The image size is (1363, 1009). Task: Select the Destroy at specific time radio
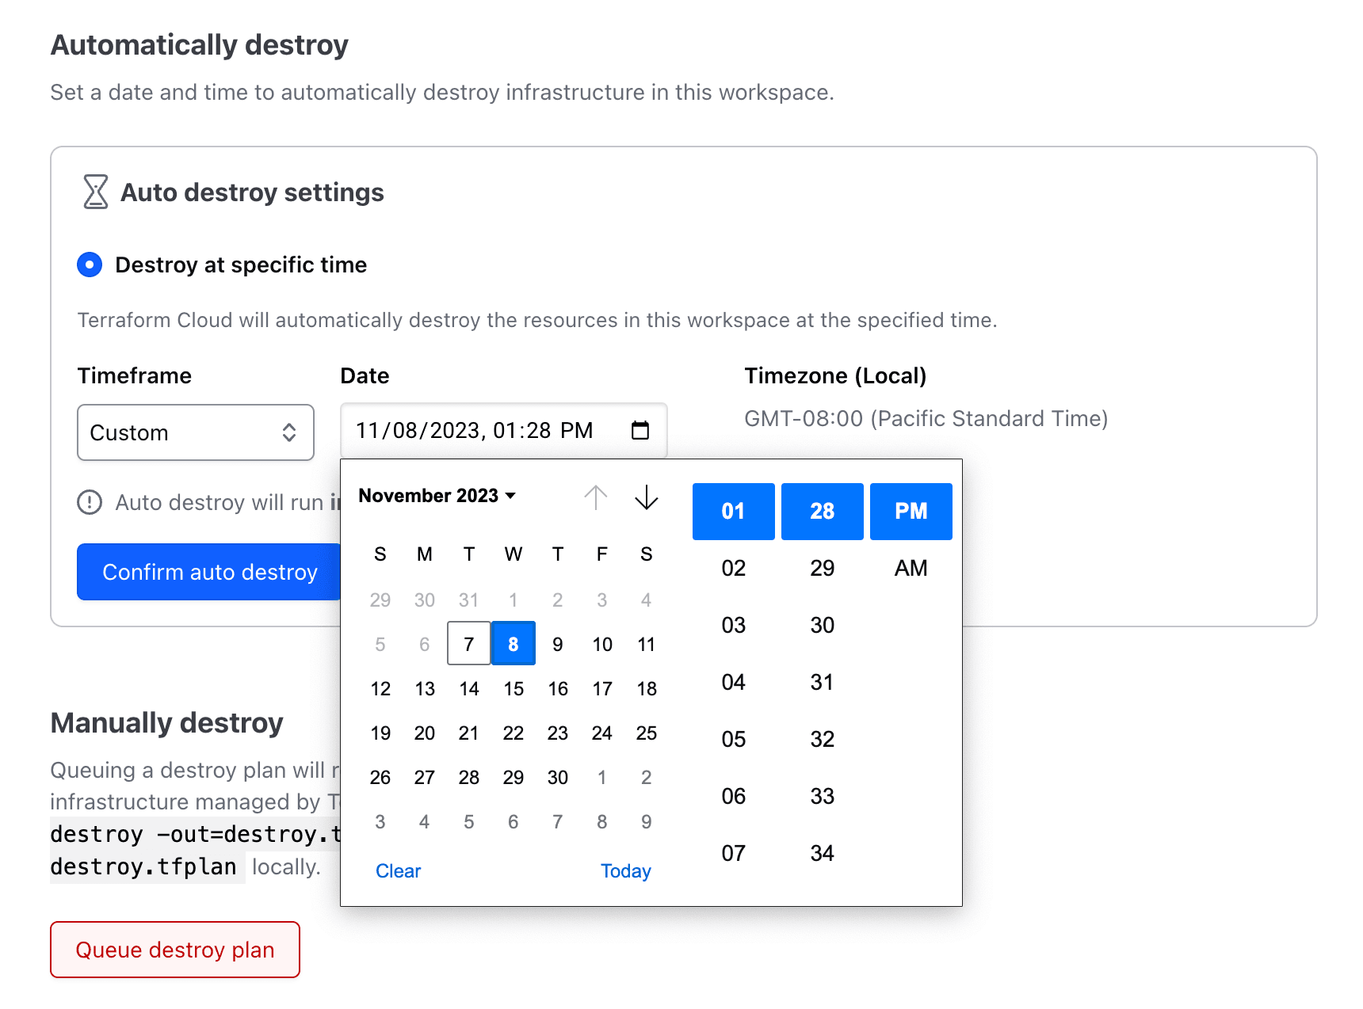click(90, 265)
